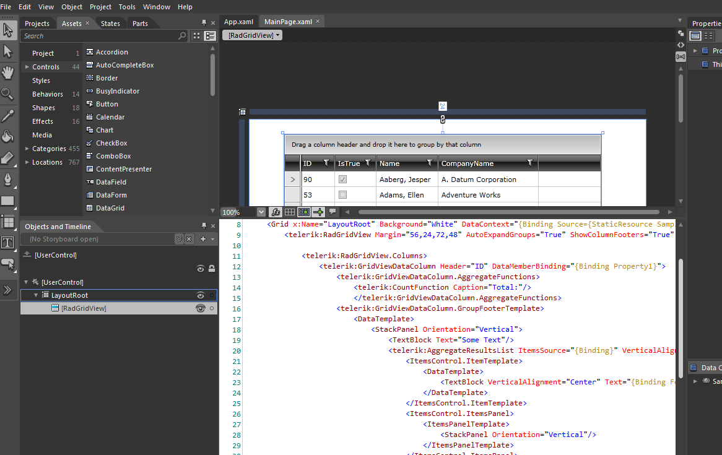Hide the RadGridView layer via eye
The width and height of the screenshot is (722, 455).
click(200, 308)
